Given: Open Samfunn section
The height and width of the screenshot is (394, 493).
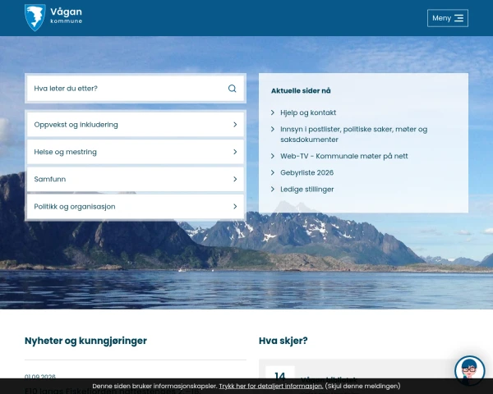Looking at the screenshot, I should point(136,179).
